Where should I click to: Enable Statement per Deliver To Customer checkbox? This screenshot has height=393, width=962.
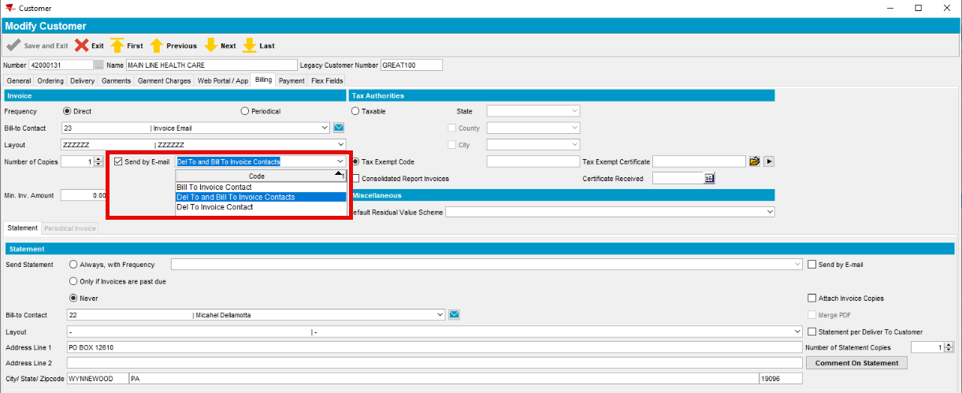pyautogui.click(x=812, y=332)
